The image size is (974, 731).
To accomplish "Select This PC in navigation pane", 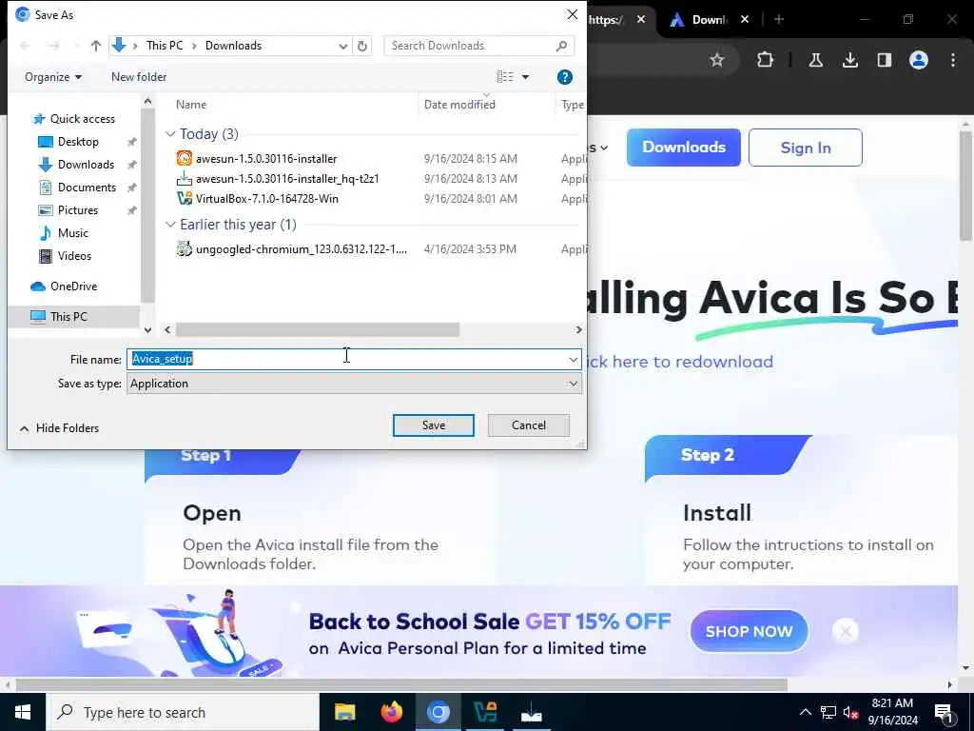I will click(x=68, y=316).
